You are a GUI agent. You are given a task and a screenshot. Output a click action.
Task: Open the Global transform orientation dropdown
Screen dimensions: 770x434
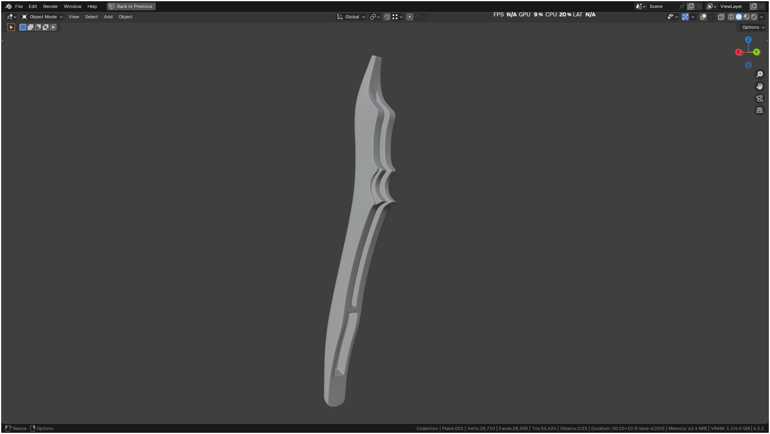point(351,17)
